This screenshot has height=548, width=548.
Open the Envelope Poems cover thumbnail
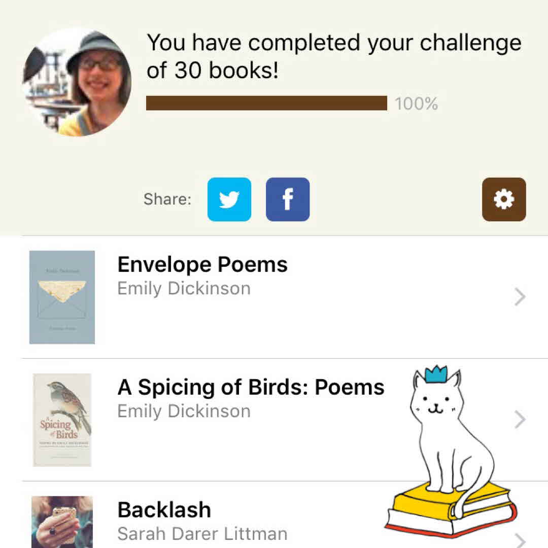pyautogui.click(x=62, y=297)
